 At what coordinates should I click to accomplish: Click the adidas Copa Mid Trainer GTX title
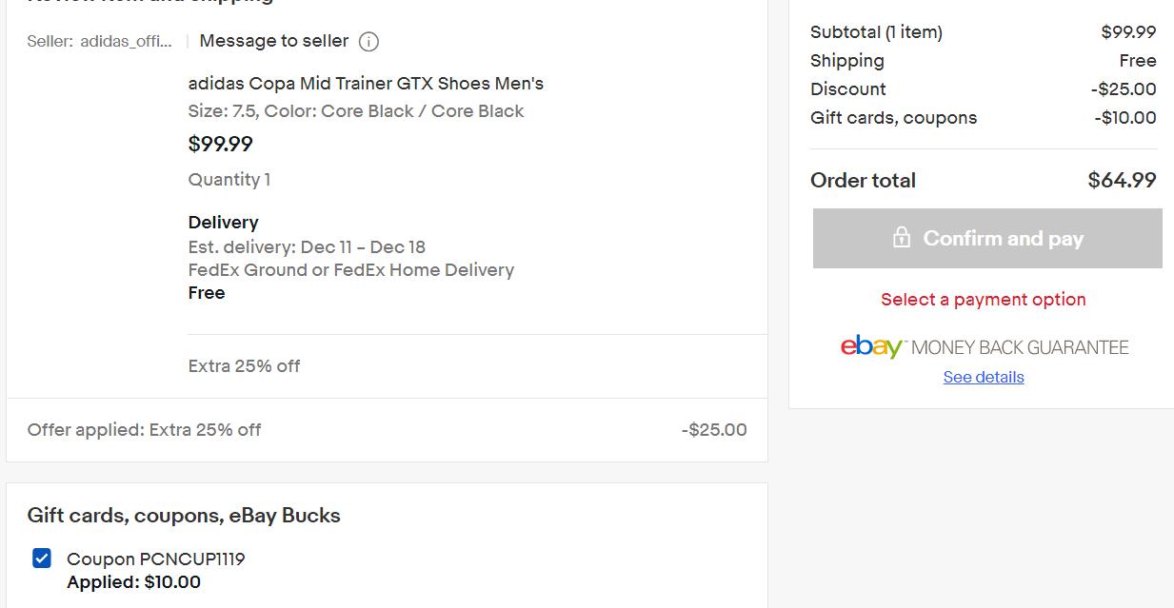coord(366,84)
